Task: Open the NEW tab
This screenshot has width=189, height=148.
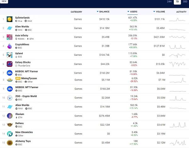Action: [x=4, y=2]
